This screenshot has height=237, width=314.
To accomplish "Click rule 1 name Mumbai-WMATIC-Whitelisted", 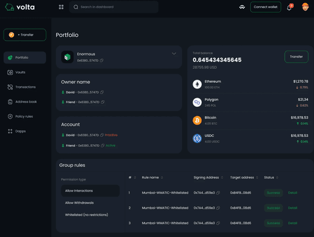I will tap(165, 193).
